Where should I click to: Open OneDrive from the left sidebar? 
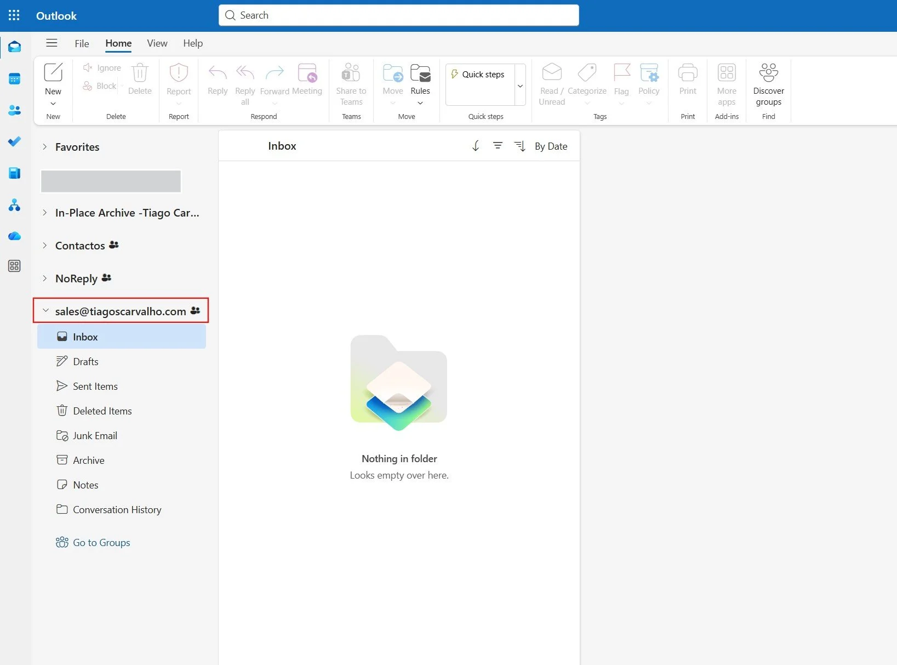coord(14,236)
